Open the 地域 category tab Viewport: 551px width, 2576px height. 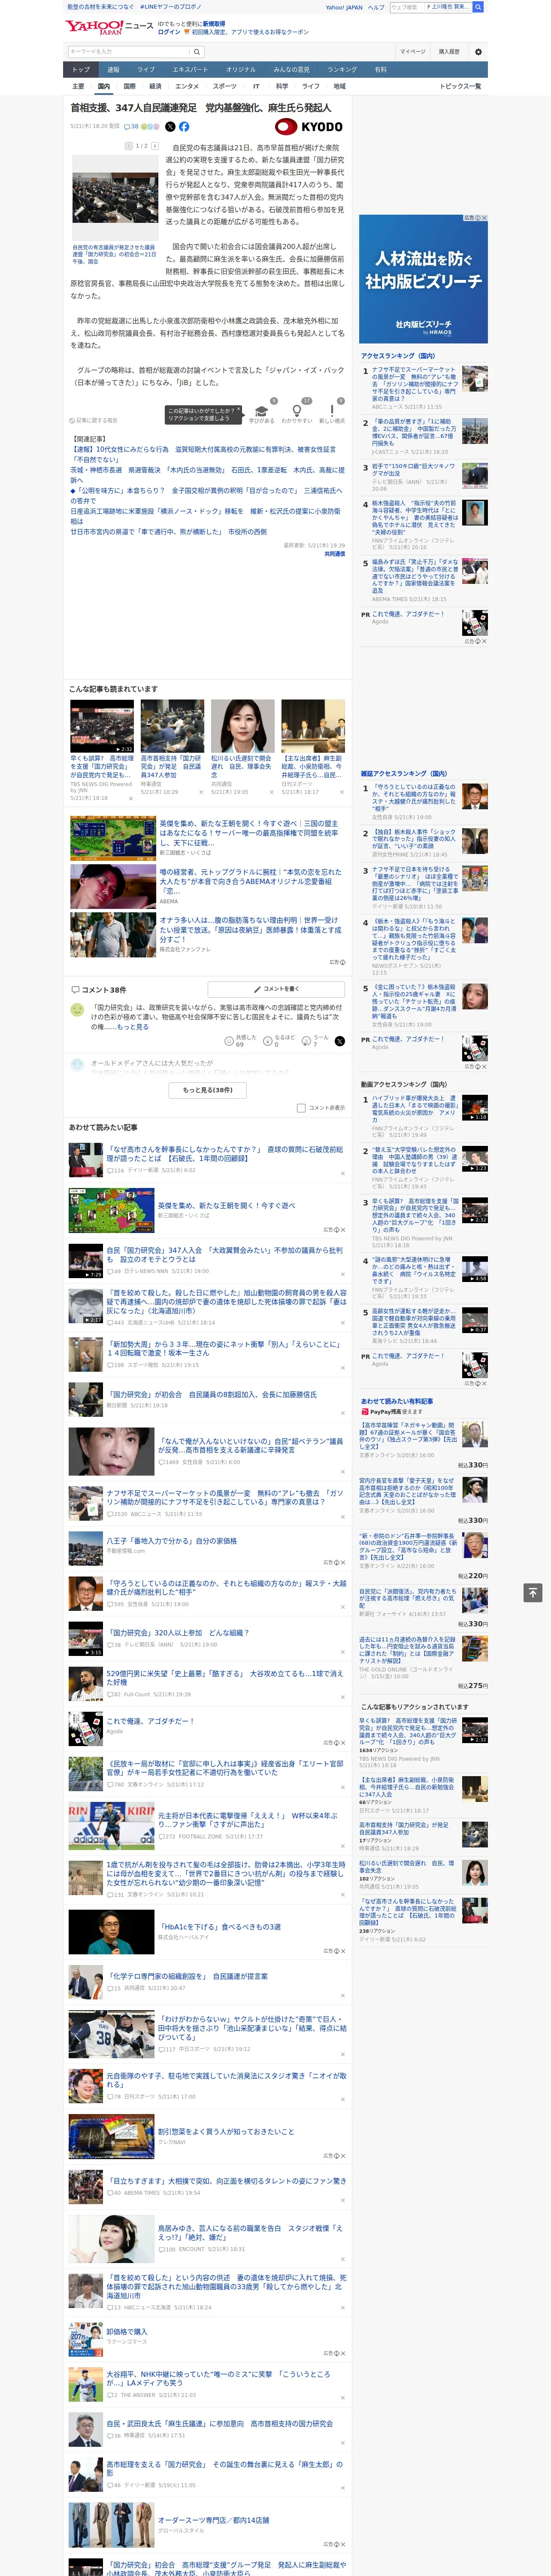tap(340, 86)
